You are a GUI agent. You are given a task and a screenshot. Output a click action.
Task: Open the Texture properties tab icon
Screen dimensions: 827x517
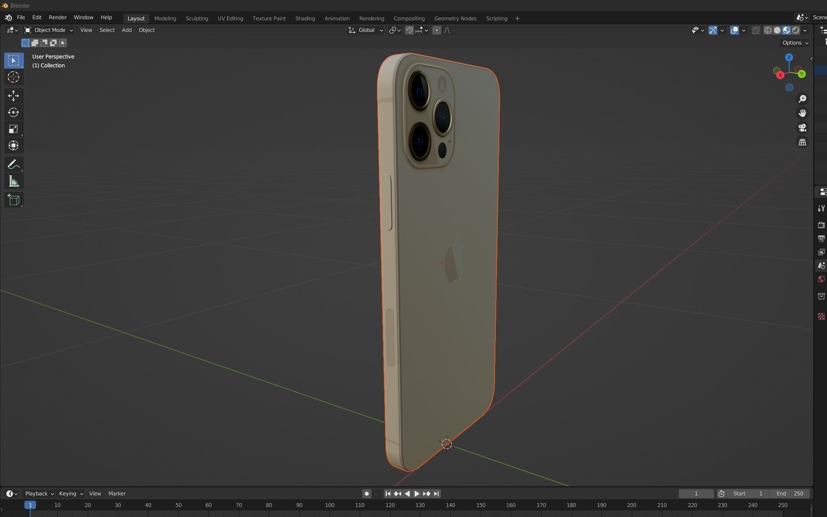click(821, 316)
